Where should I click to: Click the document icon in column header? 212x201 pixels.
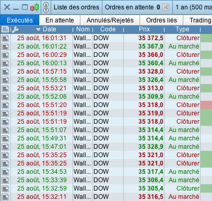point(5,29)
